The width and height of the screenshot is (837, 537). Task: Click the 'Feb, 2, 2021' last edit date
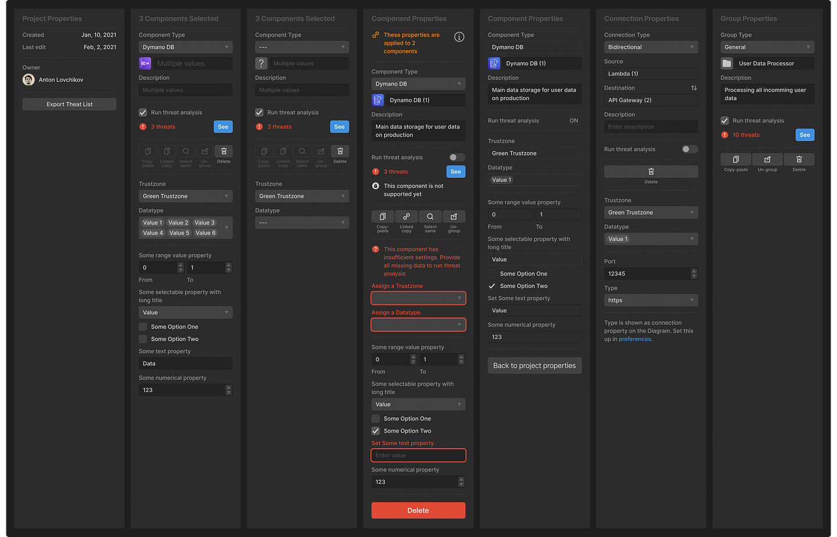(x=100, y=47)
